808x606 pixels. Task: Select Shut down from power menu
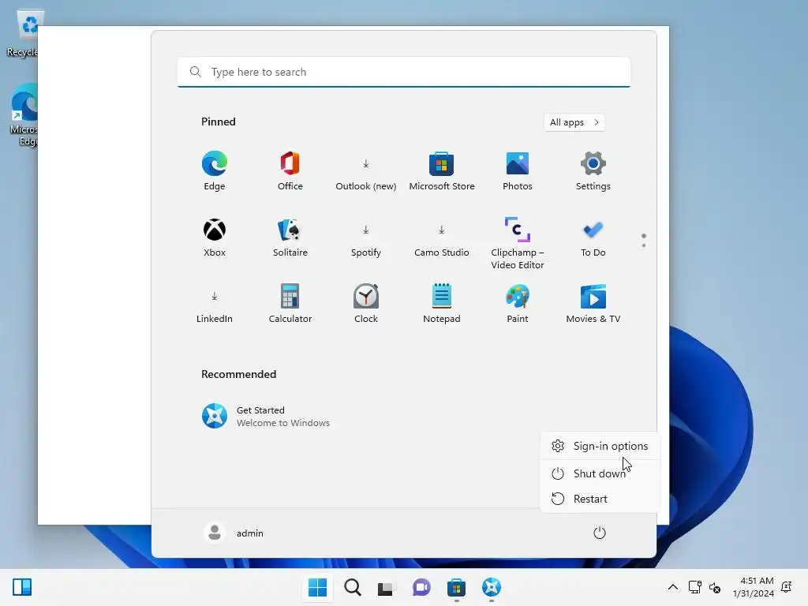[600, 473]
